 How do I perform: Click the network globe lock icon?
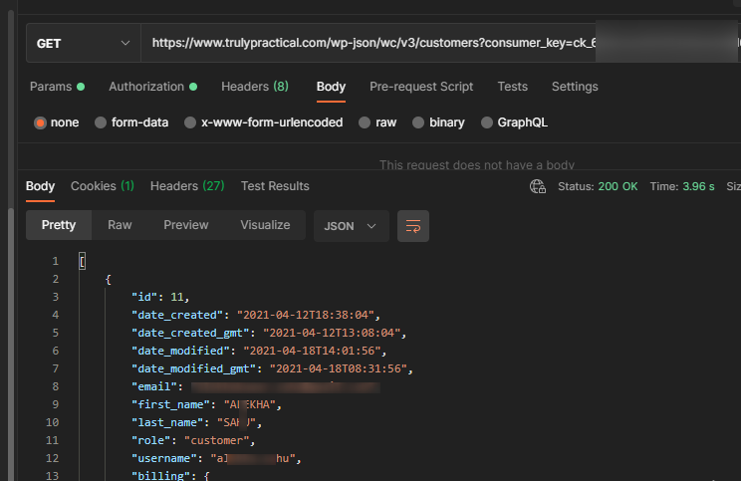click(x=537, y=186)
